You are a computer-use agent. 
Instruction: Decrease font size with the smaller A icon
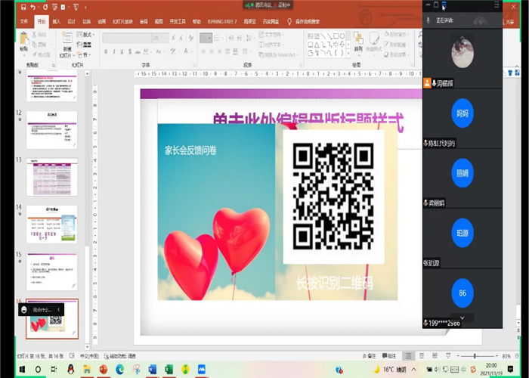[x=181, y=38]
